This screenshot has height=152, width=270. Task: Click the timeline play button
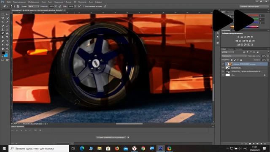coord(22,130)
